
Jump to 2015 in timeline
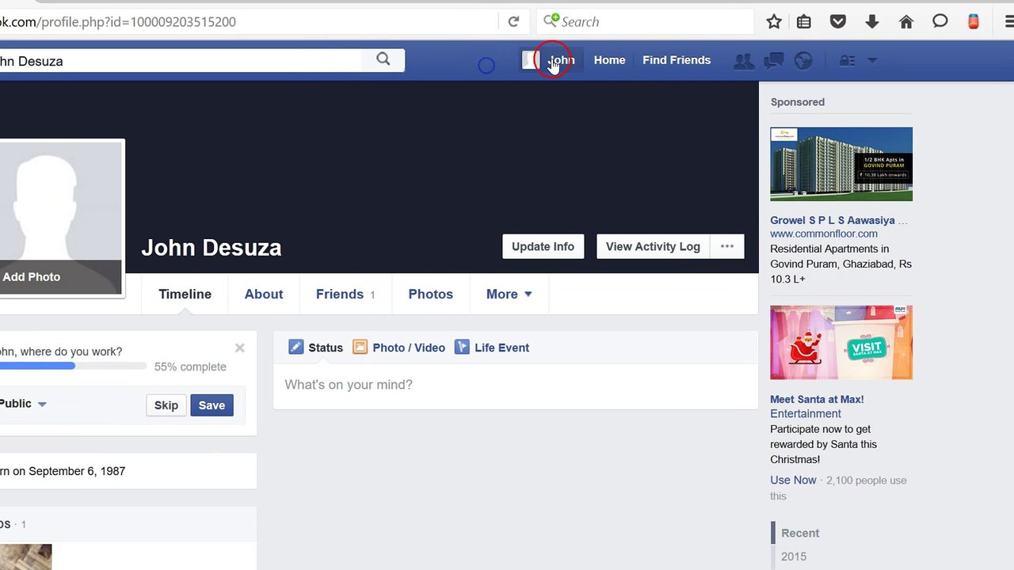(x=794, y=557)
